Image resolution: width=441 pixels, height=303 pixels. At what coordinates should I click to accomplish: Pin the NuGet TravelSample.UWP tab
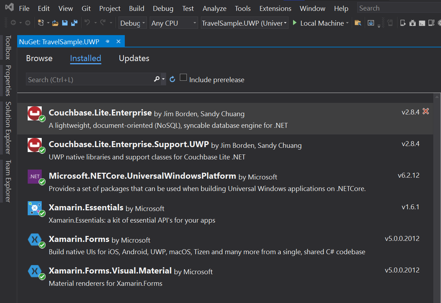tap(108, 41)
